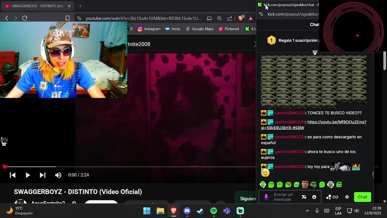
Task: Open the emoji picker smiley icon
Action: click(x=314, y=197)
